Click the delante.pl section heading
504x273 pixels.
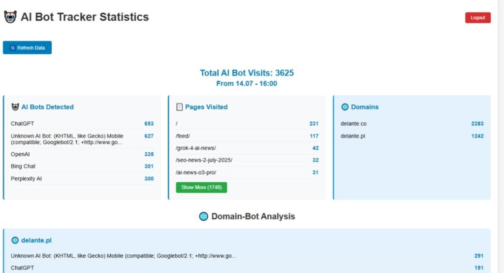click(36, 240)
